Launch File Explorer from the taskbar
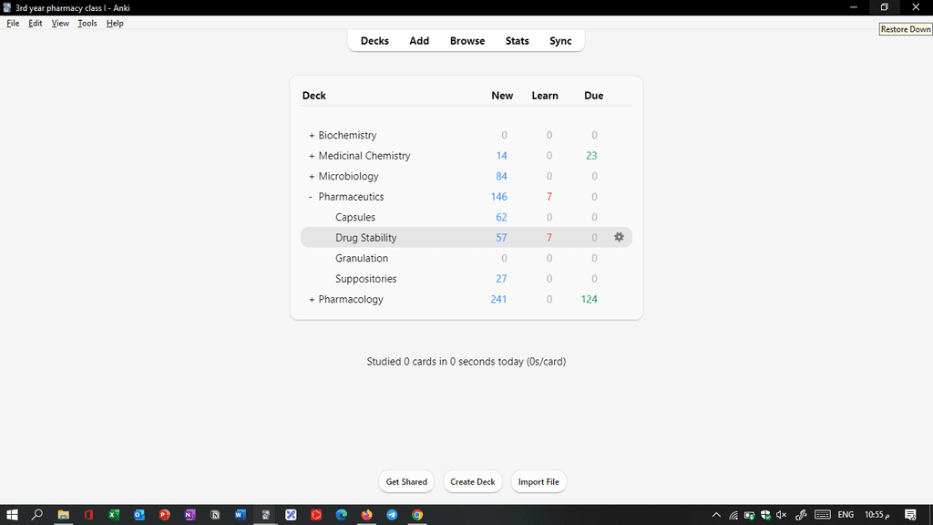The image size is (933, 525). (63, 515)
